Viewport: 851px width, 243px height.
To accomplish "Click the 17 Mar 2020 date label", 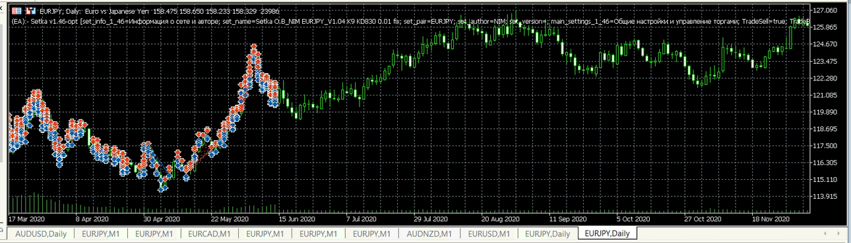I will coord(26,219).
